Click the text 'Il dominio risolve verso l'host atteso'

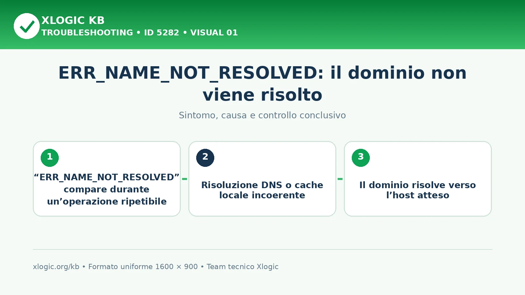tap(418, 190)
